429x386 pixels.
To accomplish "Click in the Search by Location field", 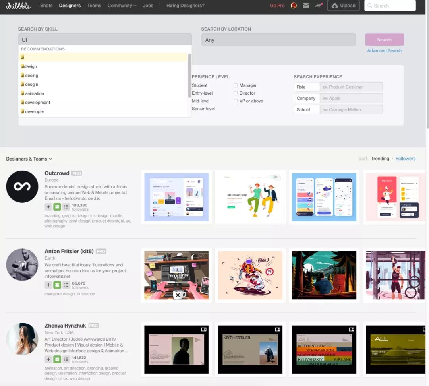I will [x=278, y=40].
